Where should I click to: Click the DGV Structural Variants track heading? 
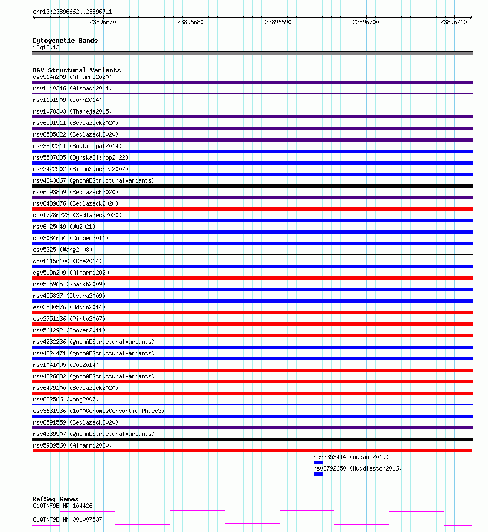pos(77,71)
